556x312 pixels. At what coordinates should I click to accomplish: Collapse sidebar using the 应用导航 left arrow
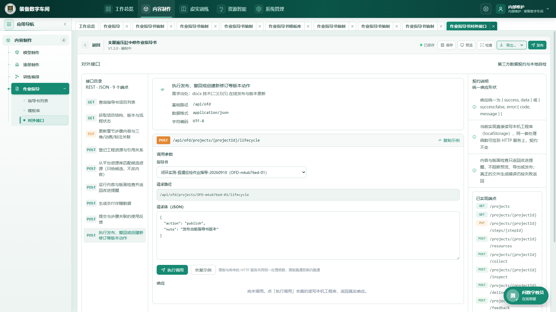[65, 24]
